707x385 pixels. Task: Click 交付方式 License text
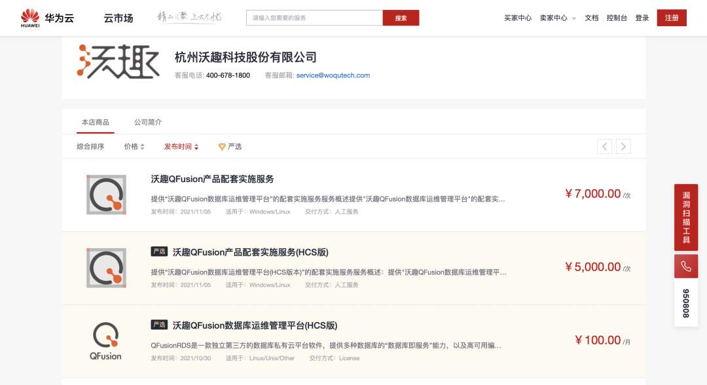tap(334, 358)
